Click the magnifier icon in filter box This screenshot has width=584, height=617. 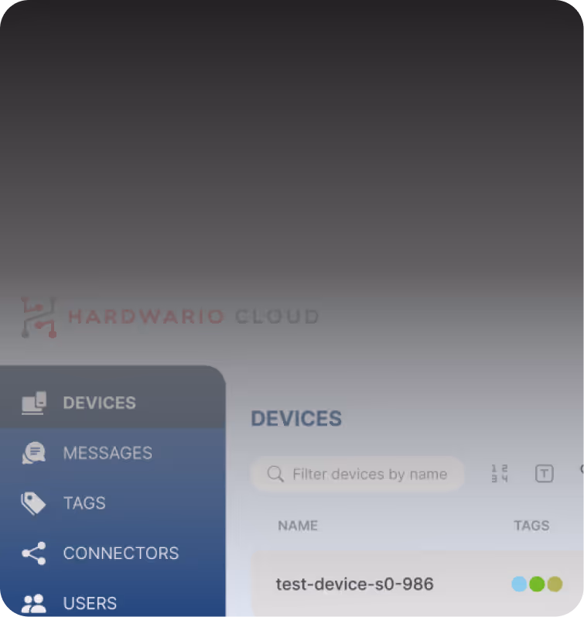coord(275,474)
